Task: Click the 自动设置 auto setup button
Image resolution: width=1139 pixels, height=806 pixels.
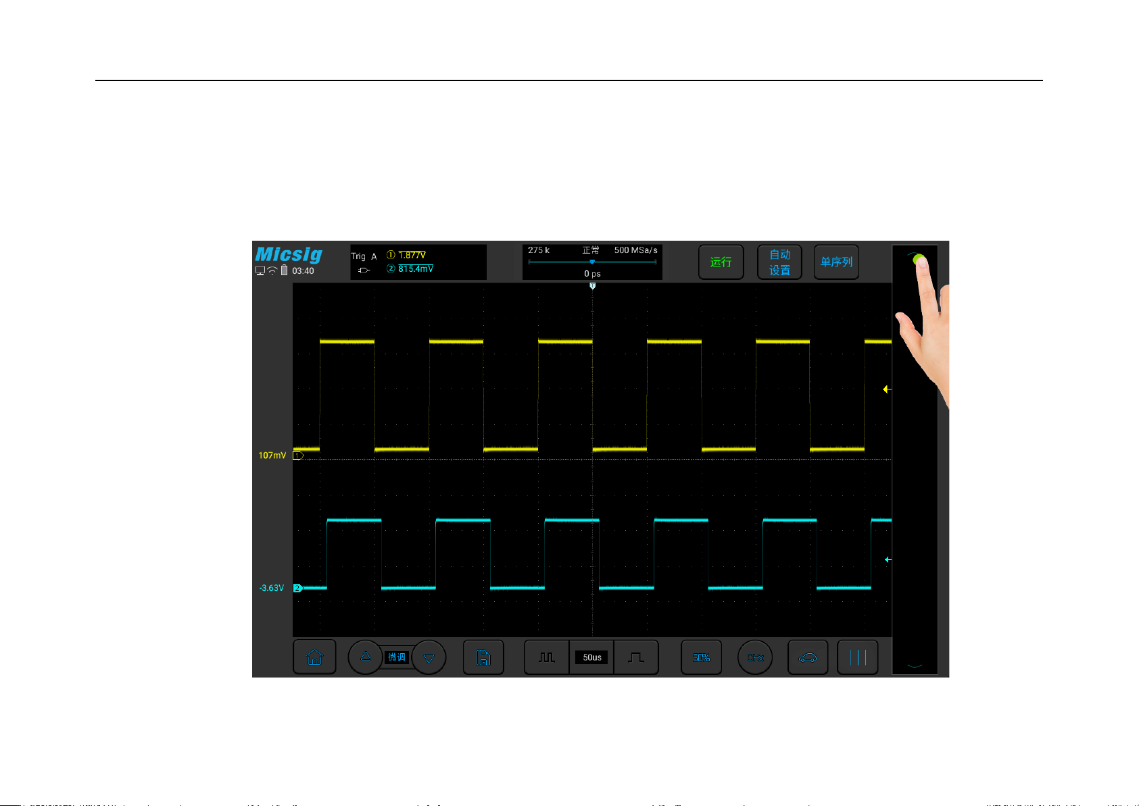Action: [x=779, y=262]
